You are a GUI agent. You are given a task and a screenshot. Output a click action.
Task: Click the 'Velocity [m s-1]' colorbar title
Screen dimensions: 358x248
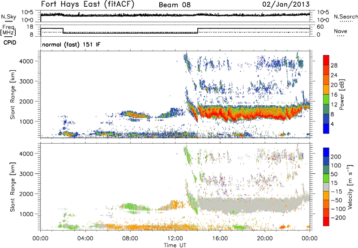click(350, 187)
